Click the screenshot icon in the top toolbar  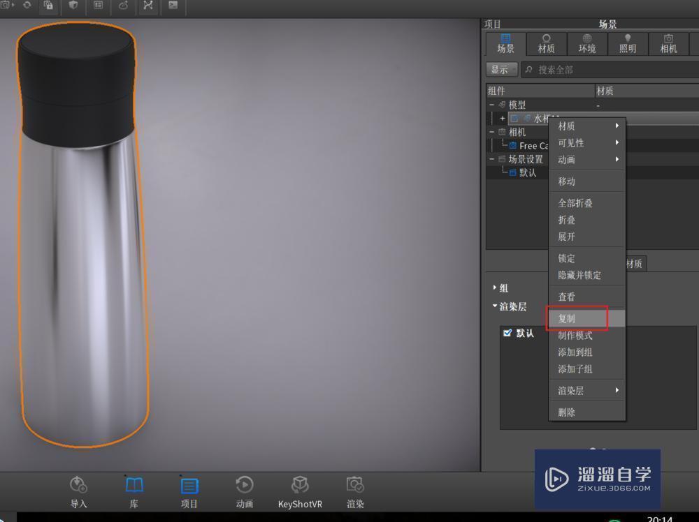click(x=7, y=6)
